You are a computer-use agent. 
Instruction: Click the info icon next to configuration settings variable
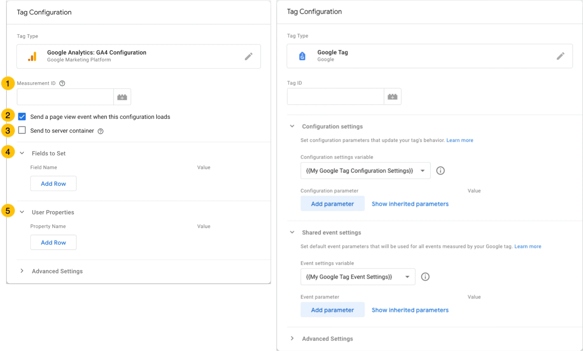point(440,170)
